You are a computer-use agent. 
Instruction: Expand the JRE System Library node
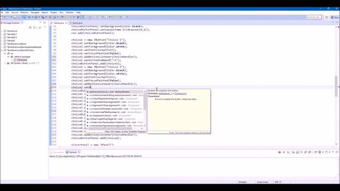click(x=5, y=63)
